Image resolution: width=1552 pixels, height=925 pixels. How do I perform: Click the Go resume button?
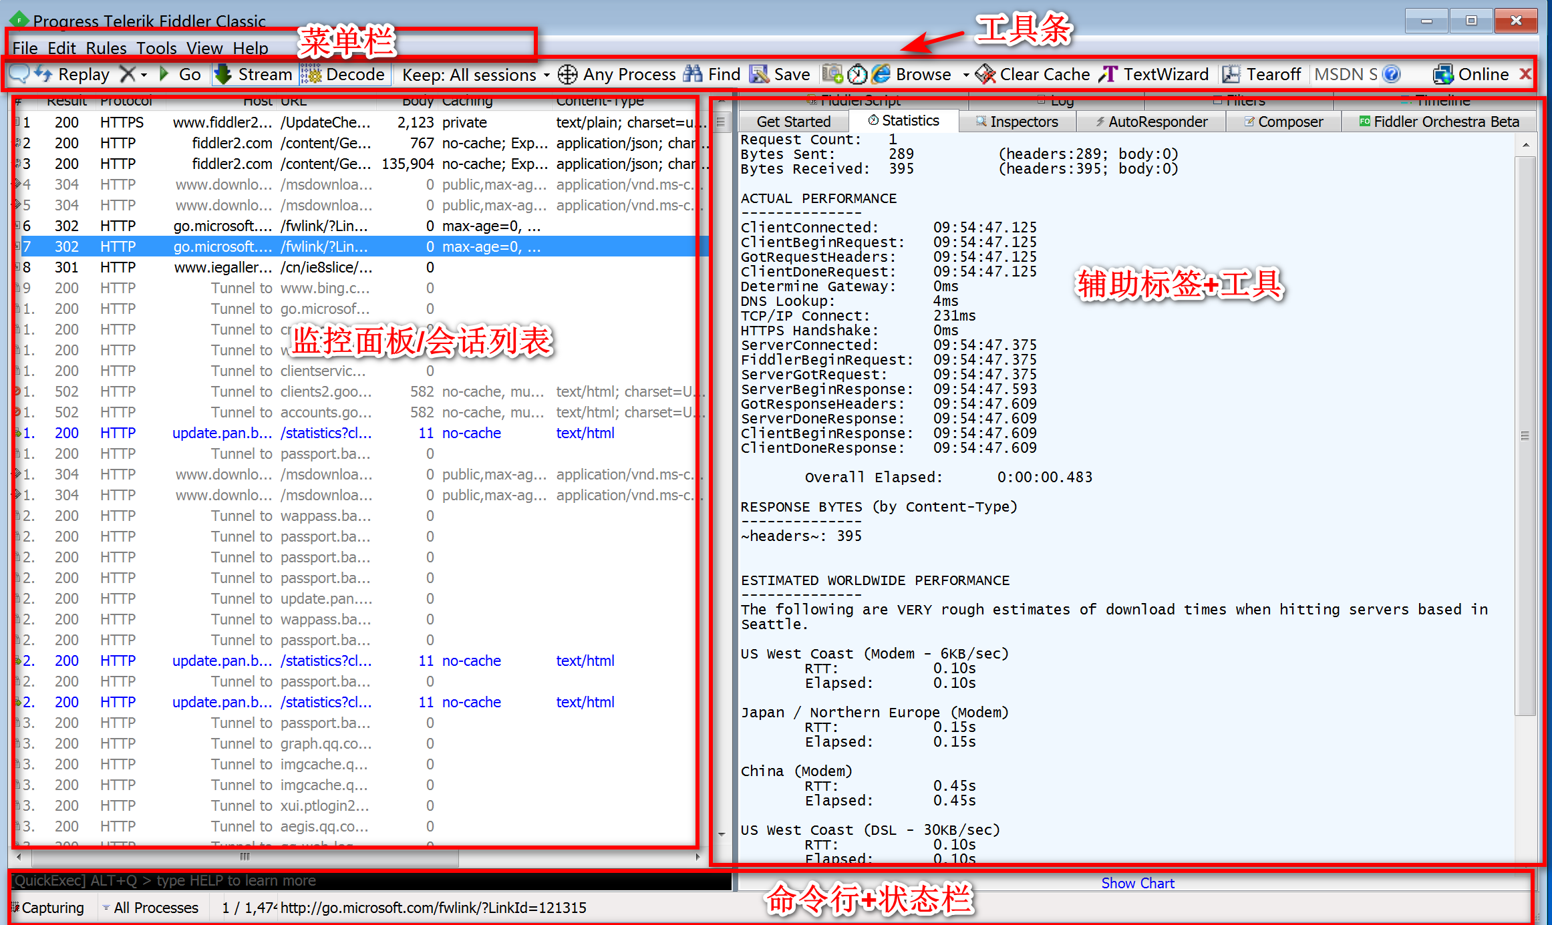point(180,74)
